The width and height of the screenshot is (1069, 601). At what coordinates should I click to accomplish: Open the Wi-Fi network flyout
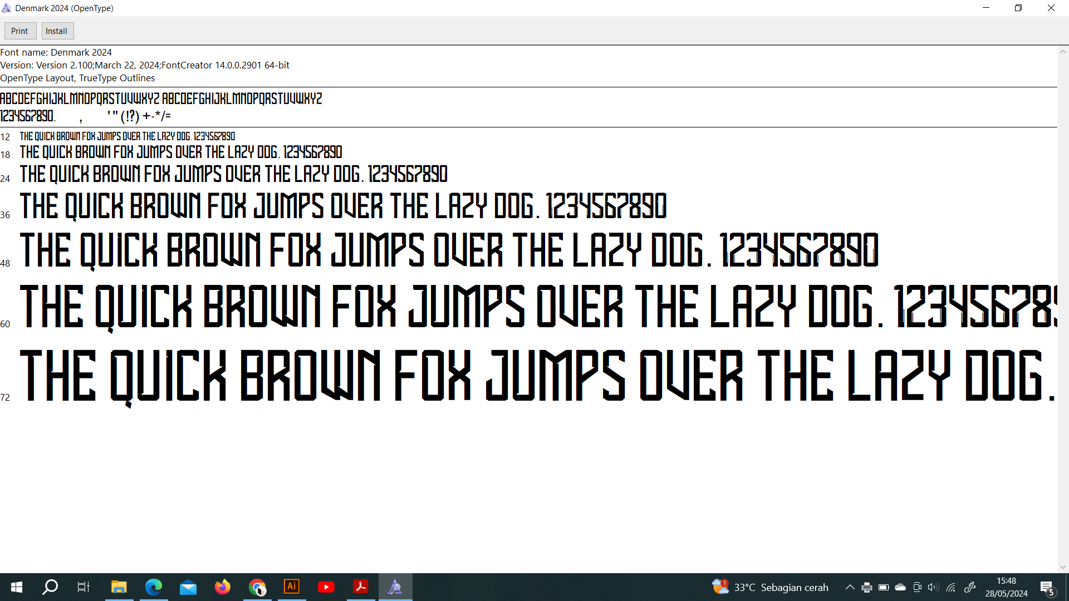(951, 587)
